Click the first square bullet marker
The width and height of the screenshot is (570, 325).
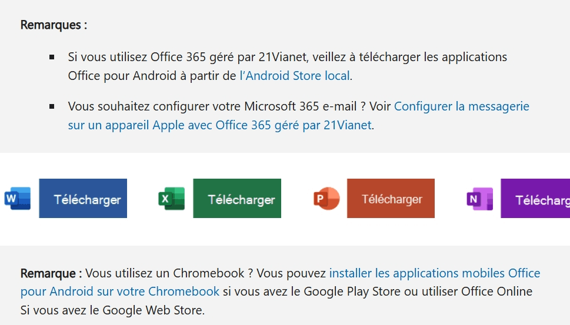coord(52,56)
